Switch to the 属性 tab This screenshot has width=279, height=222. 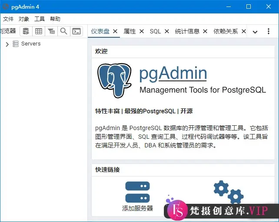pos(130,31)
